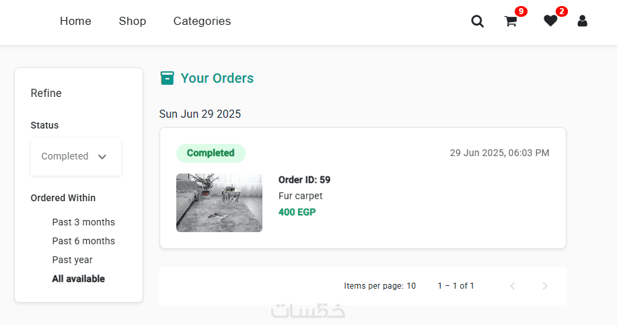This screenshot has height=325, width=617.
Task: Select Past 6 months filter
Action: pos(83,241)
